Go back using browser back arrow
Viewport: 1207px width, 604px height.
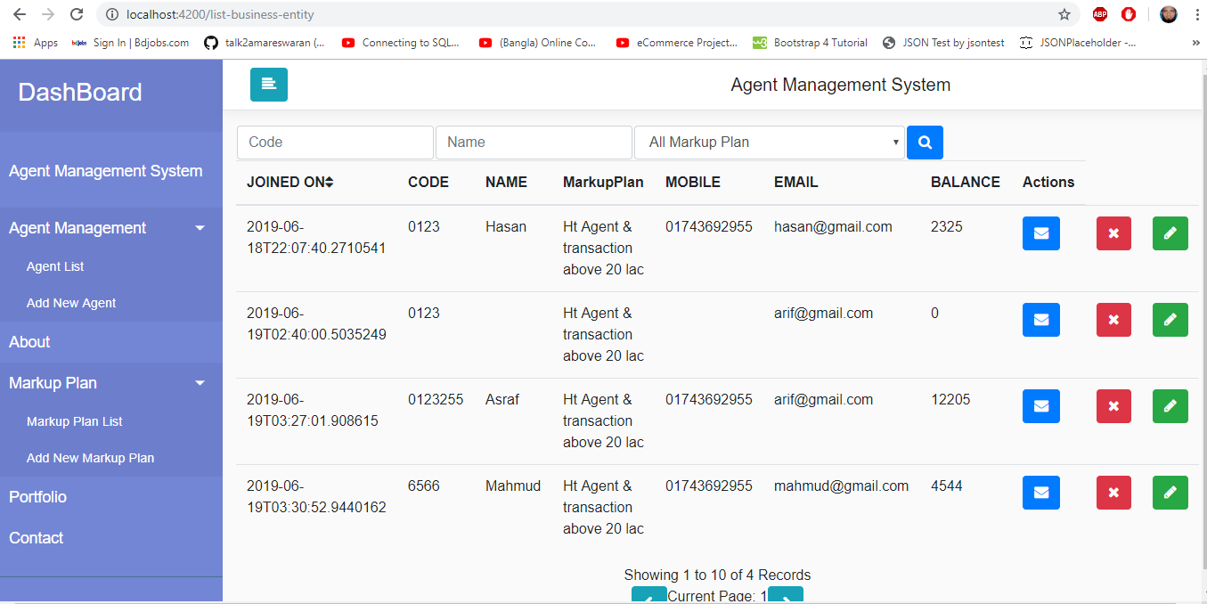click(20, 14)
